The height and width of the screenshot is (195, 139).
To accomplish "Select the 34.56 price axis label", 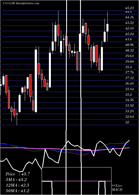I will pos(130,100).
